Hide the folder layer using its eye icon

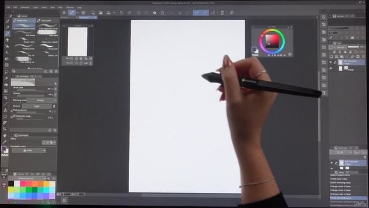pos(331,62)
